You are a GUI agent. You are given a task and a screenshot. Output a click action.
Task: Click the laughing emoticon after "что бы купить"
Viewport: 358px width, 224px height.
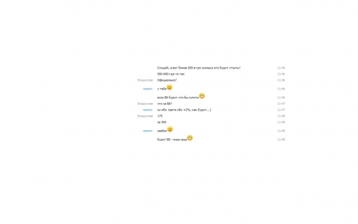[x=202, y=96]
